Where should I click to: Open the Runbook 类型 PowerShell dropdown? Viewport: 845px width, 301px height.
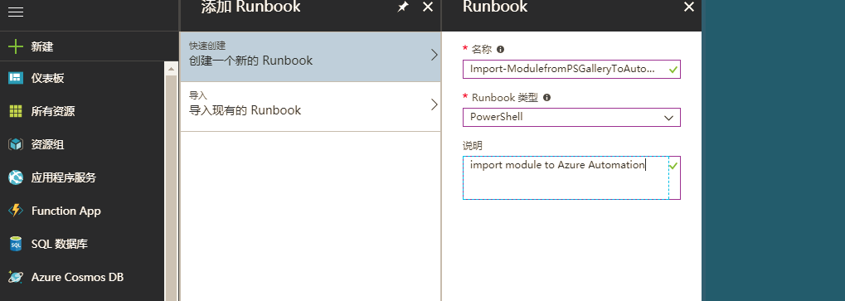[571, 118]
